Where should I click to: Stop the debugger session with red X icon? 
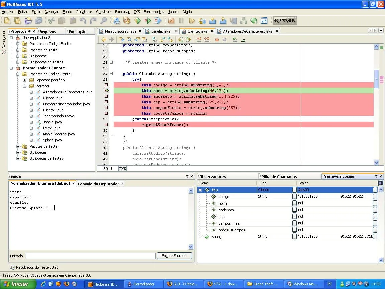point(171,21)
